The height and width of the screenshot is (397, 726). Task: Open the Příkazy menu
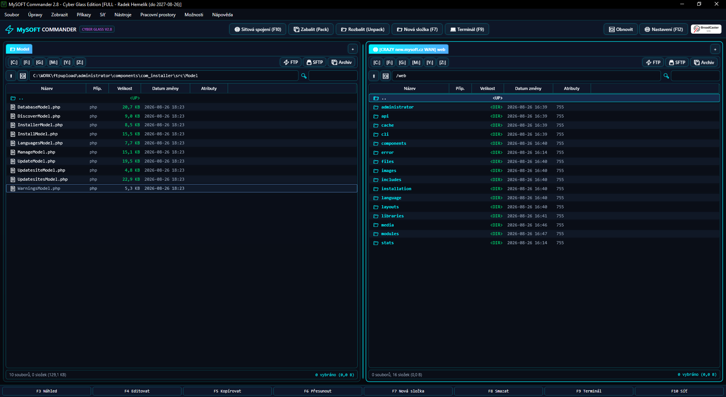click(84, 15)
